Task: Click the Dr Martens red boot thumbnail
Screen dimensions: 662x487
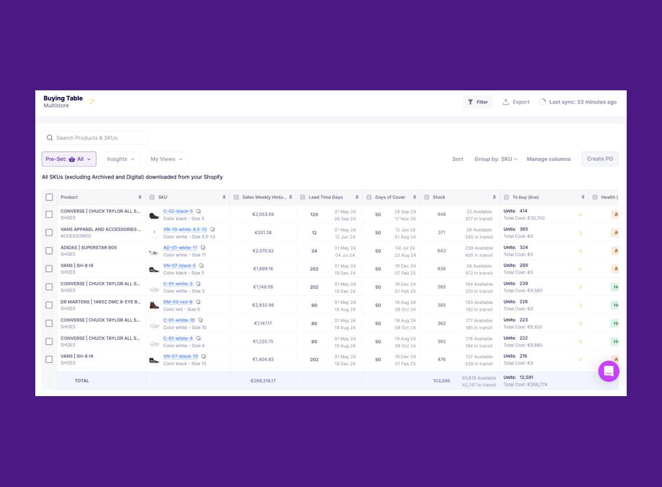Action: click(154, 306)
